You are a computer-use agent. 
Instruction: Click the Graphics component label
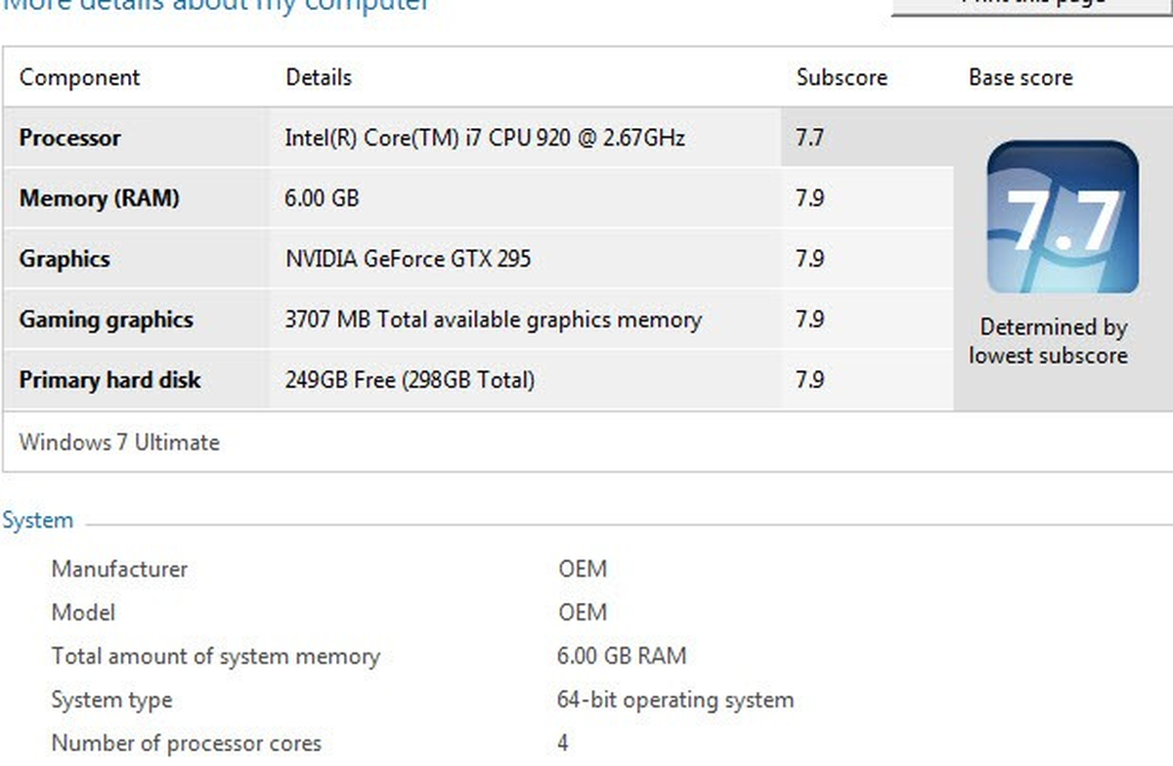click(65, 259)
